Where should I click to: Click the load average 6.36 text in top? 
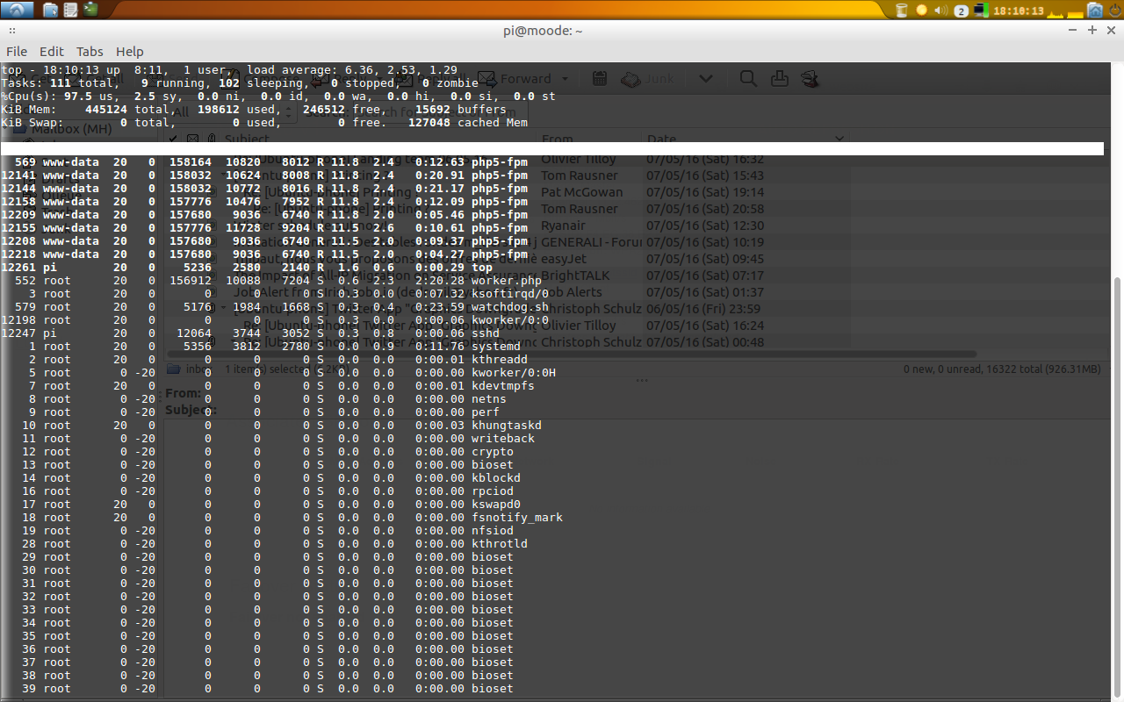pyautogui.click(x=349, y=70)
